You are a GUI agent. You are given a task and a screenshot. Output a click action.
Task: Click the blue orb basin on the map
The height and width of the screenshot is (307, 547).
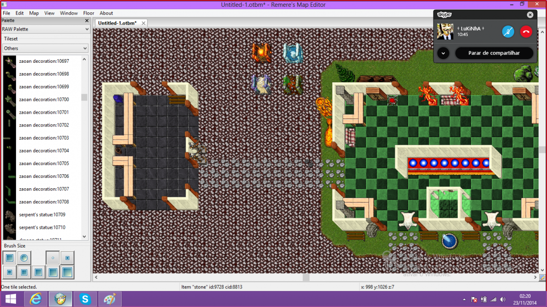coord(450,241)
